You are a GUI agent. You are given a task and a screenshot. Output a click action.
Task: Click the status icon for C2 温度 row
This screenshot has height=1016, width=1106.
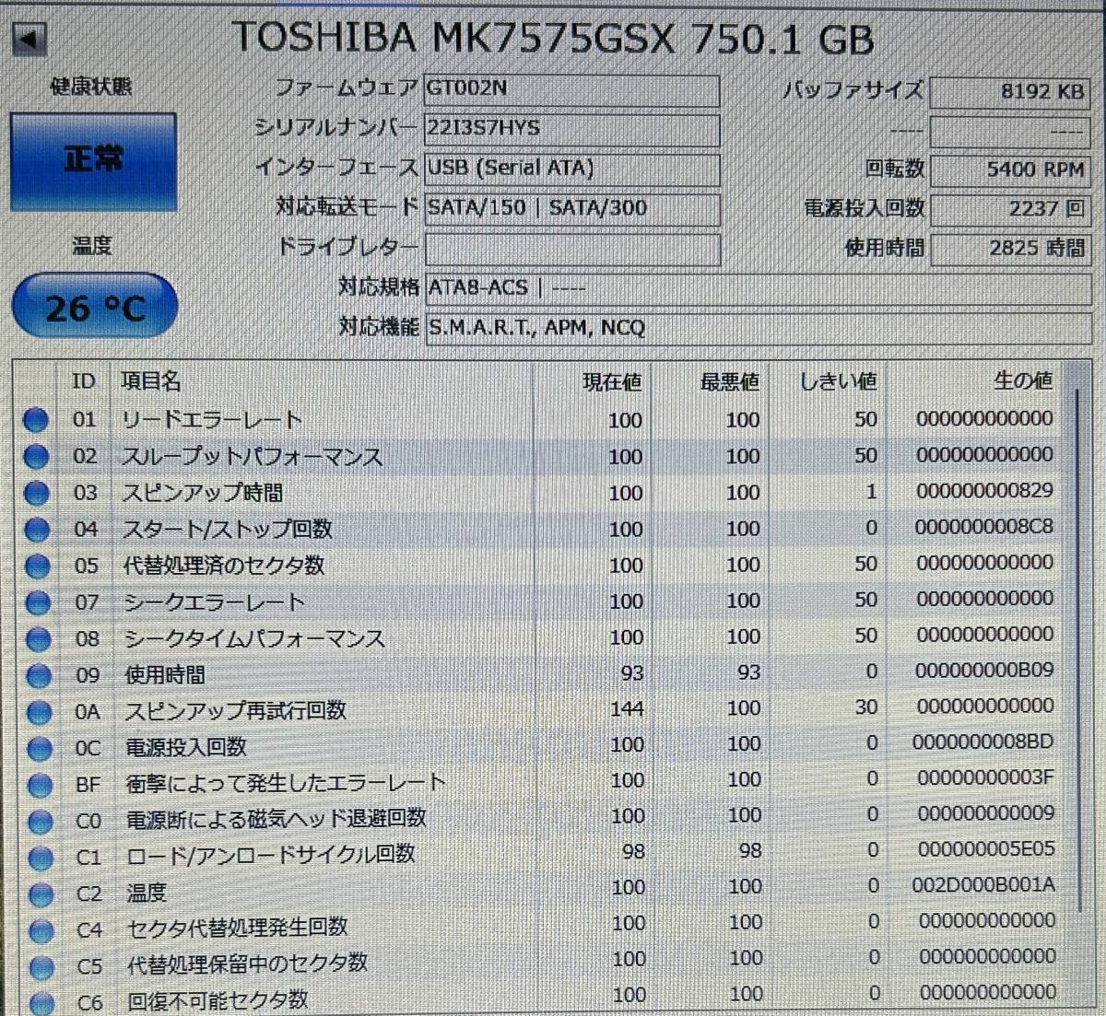pyautogui.click(x=40, y=893)
